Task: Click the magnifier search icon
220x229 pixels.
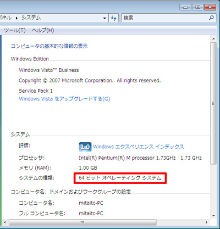Action: click(x=211, y=18)
